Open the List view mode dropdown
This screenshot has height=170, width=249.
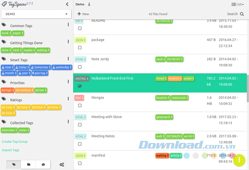pyautogui.click(x=237, y=4)
